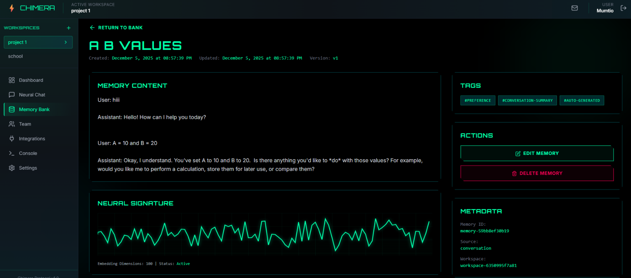
Task: Click the METADATA heading
Action: (x=481, y=211)
